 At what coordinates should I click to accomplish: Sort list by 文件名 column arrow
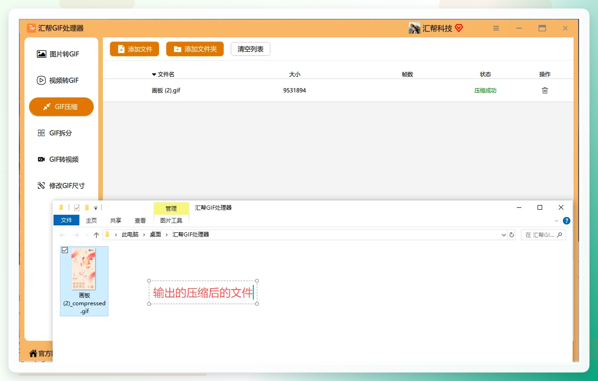[x=154, y=74]
